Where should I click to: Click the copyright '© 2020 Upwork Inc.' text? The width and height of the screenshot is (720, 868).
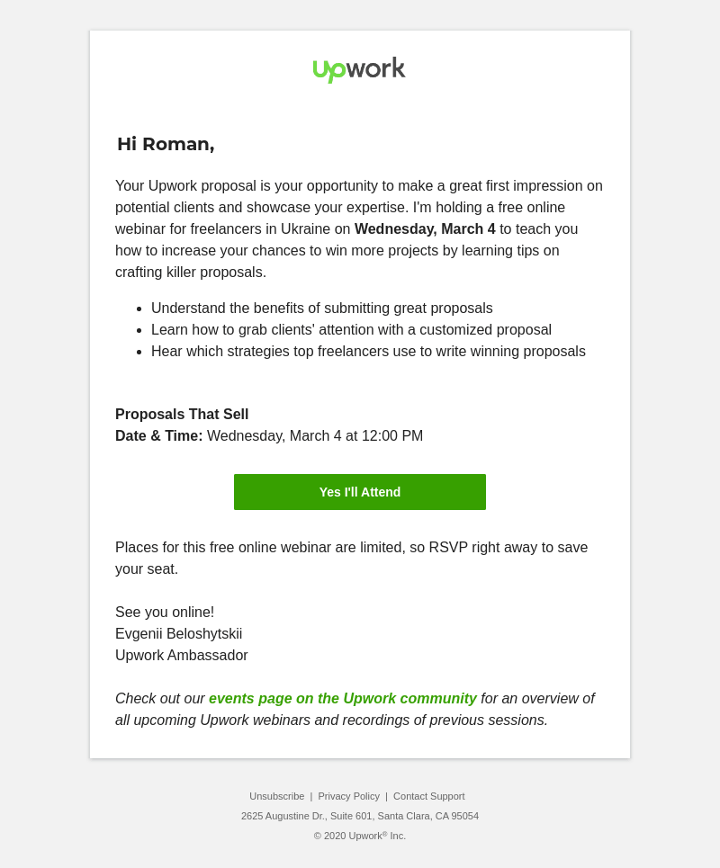coord(359,836)
